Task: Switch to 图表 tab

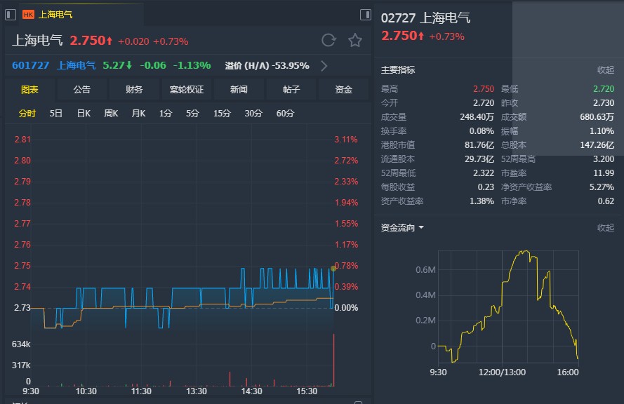Action: point(29,90)
